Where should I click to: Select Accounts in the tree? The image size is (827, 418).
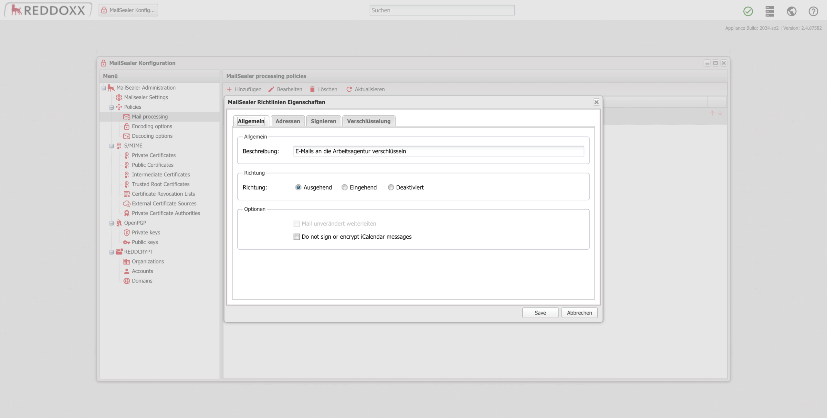[142, 271]
